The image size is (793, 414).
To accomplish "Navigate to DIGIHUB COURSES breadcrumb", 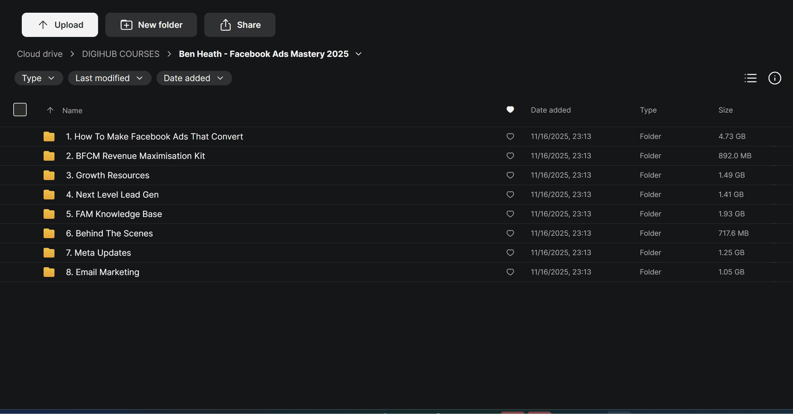I will 121,54.
